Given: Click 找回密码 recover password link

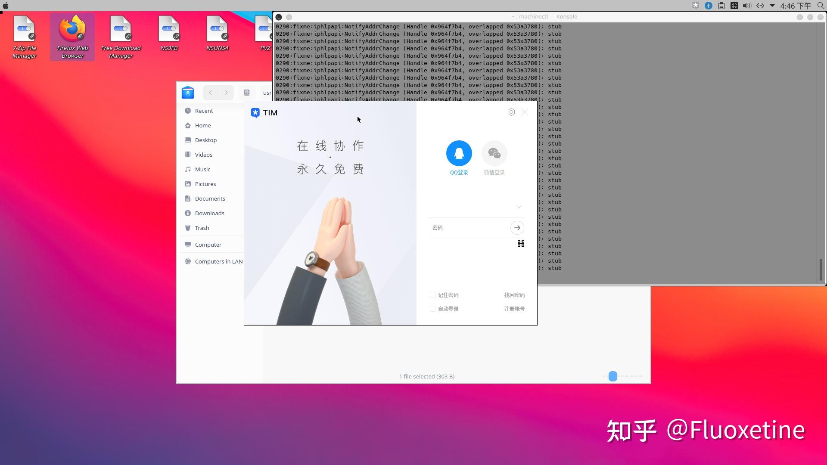Looking at the screenshot, I should (x=514, y=294).
